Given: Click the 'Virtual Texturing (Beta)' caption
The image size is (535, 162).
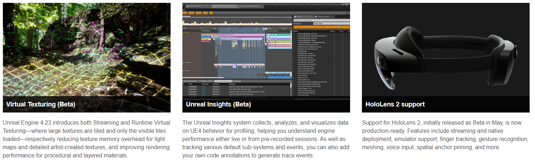Looking at the screenshot, I should [x=41, y=104].
